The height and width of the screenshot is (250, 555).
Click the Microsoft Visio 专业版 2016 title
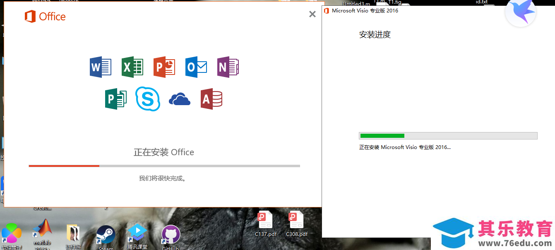coord(365,11)
